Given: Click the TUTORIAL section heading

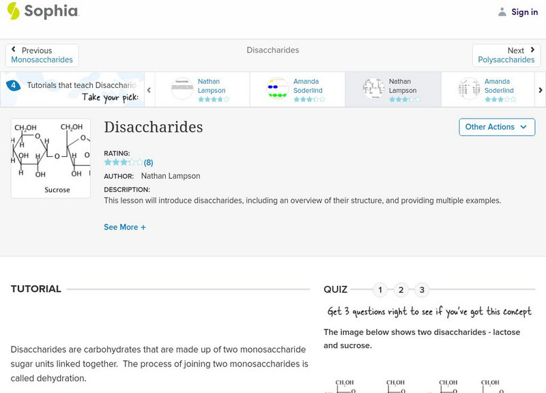Looking at the screenshot, I should pyautogui.click(x=36, y=289).
